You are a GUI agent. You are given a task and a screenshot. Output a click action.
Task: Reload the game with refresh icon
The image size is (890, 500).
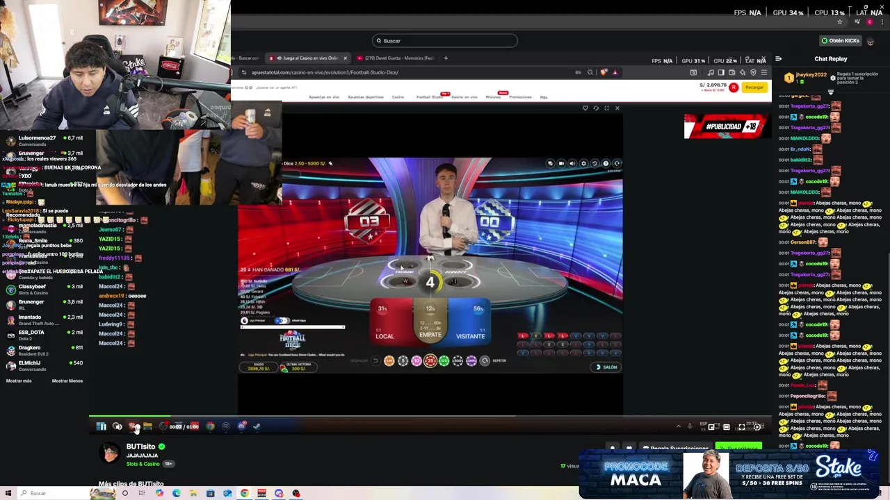pyautogui.click(x=596, y=108)
